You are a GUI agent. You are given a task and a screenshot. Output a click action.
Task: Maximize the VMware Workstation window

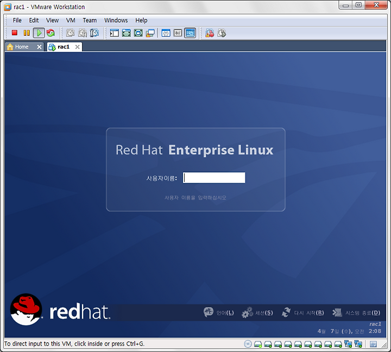358,5
